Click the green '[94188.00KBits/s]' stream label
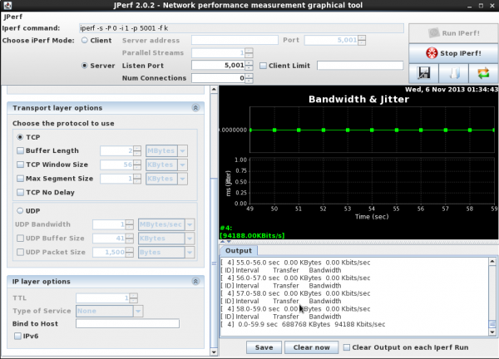The image size is (499, 359). 252,235
